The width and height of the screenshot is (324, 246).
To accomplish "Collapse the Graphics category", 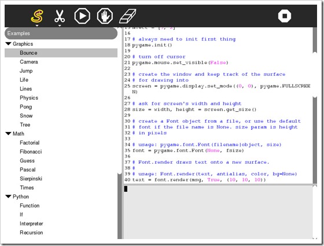I will [8, 44].
